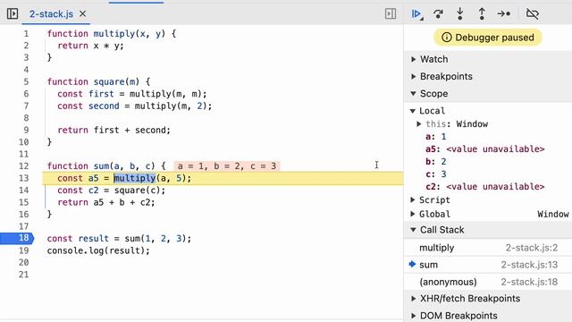This screenshot has width=572, height=322.
Task: Expand the Script scope group
Action: (413, 199)
